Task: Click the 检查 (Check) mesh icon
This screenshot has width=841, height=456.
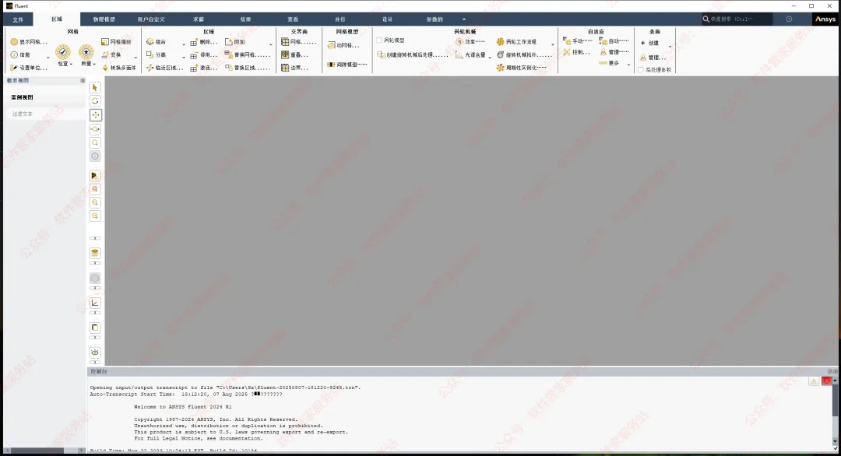Action: coord(63,52)
